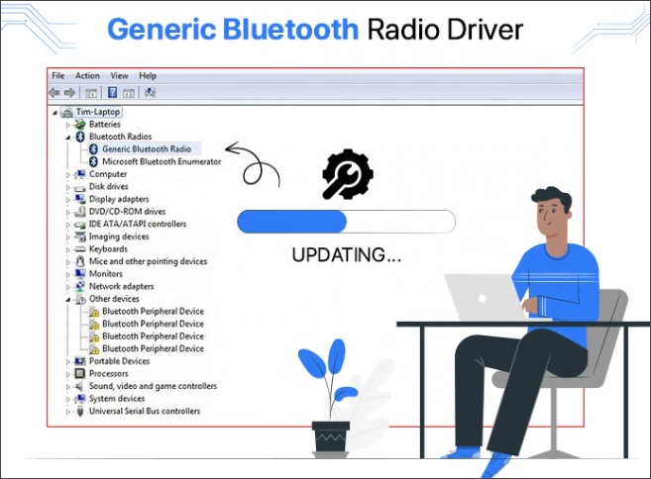This screenshot has width=651, height=479.
Task: Click the Other devices question-mark icon
Action: (x=80, y=300)
